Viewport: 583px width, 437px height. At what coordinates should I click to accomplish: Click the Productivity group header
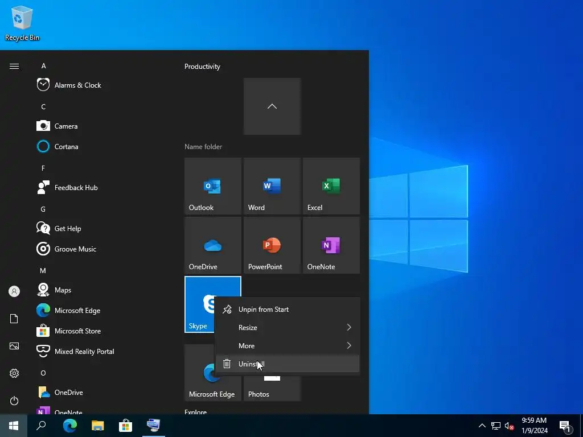tap(202, 67)
